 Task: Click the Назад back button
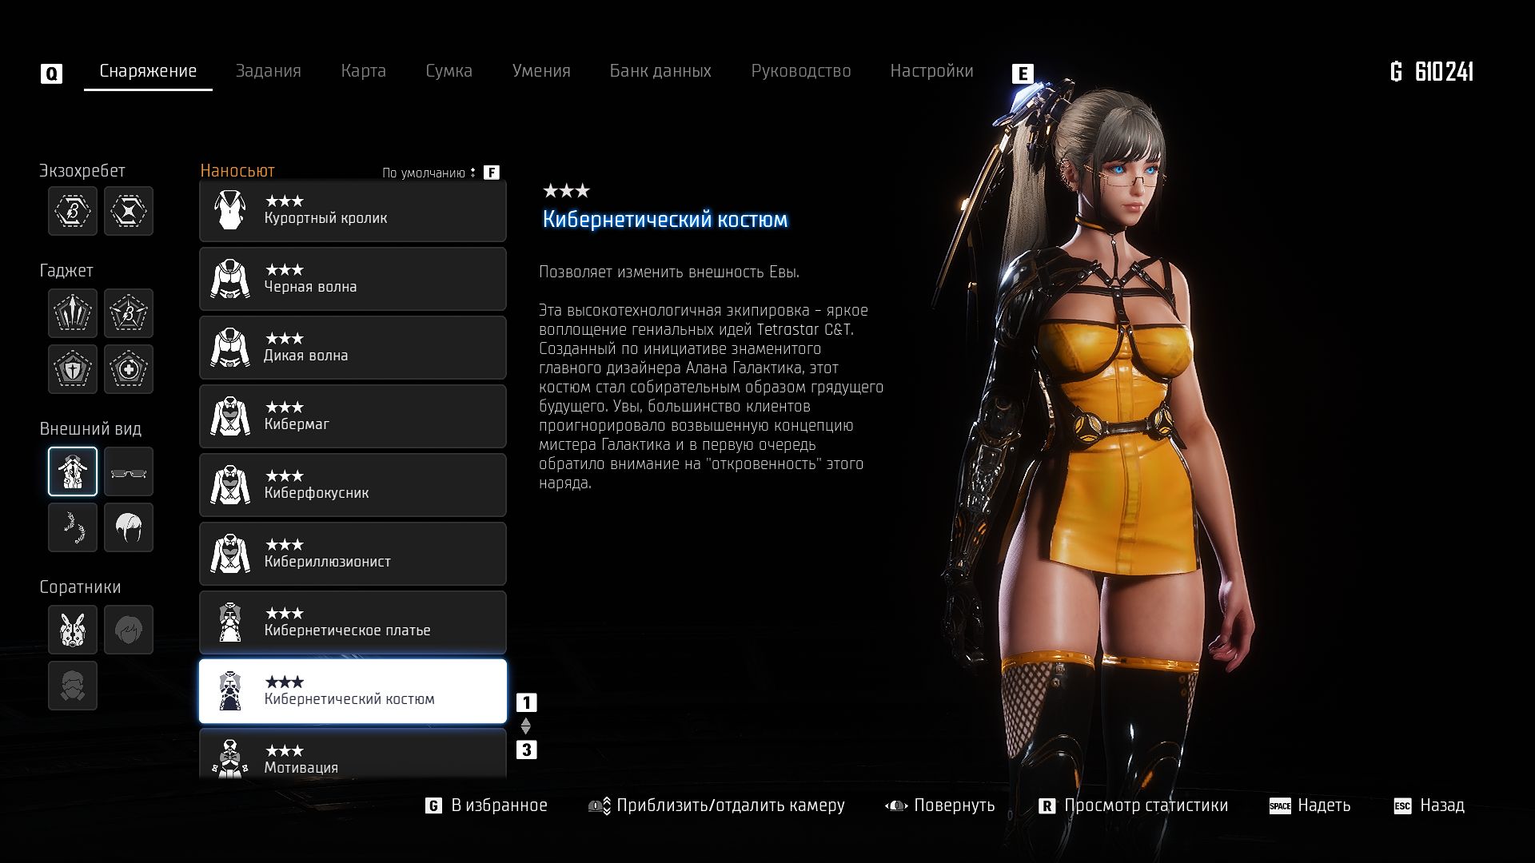pyautogui.click(x=1441, y=805)
